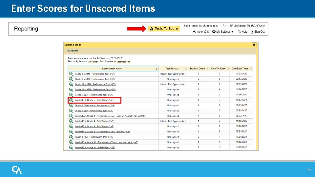Open How We Learn Performance Task link

(106, 142)
